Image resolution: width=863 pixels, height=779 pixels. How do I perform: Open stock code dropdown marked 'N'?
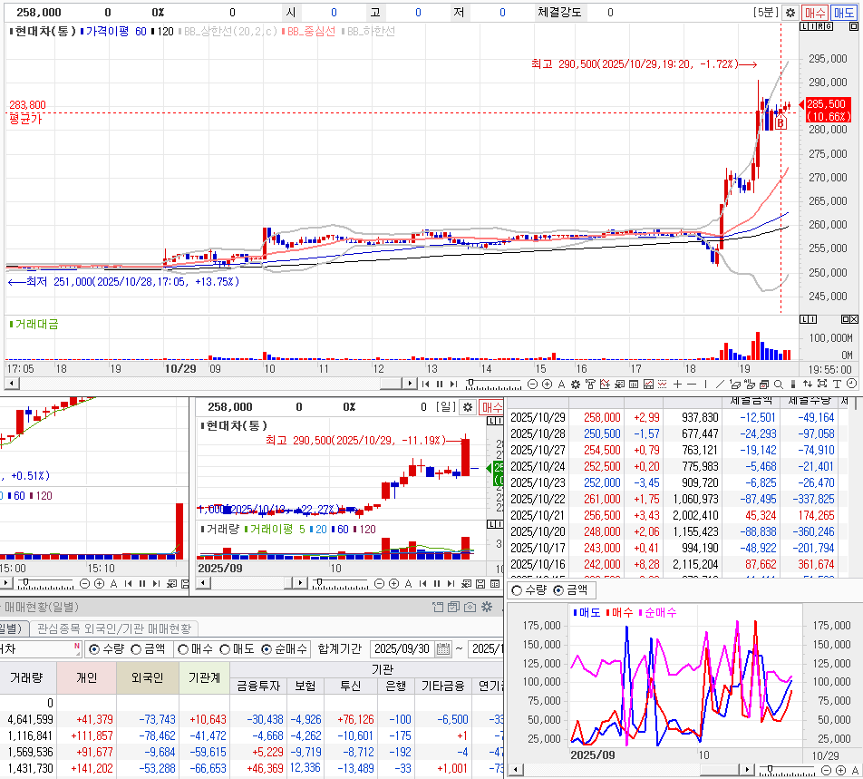pos(77,648)
